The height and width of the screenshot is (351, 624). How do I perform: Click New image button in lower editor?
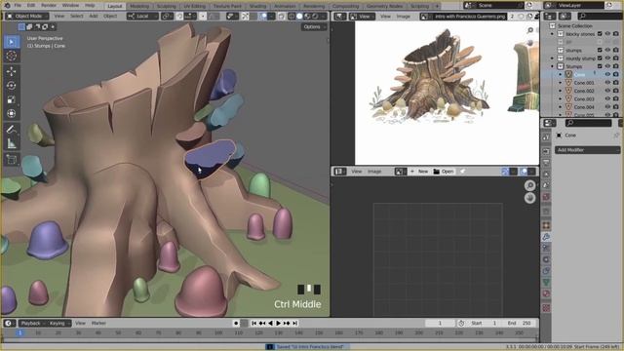pos(419,172)
